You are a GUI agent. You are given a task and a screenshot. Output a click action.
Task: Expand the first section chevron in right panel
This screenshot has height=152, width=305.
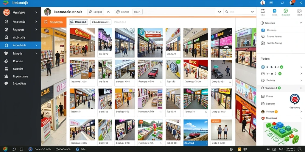point(301,23)
